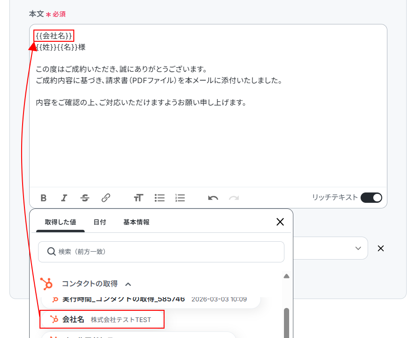Select the 会社名 value 株式会社テストTEST
This screenshot has width=417, height=338.
102,319
